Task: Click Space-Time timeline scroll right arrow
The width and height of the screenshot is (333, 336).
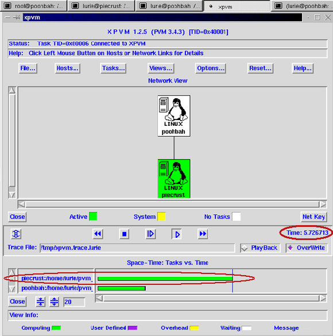Action: tap(323, 298)
